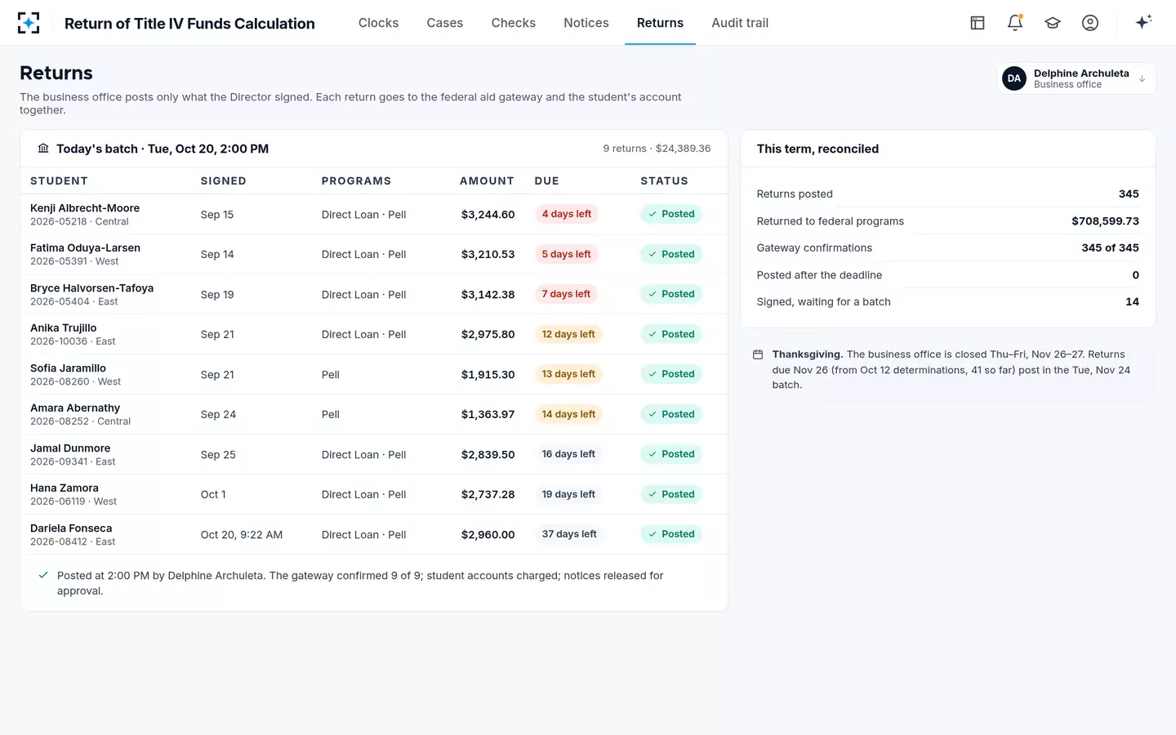Open notifications bell
Viewport: 1176px width, 735px height.
point(1015,23)
